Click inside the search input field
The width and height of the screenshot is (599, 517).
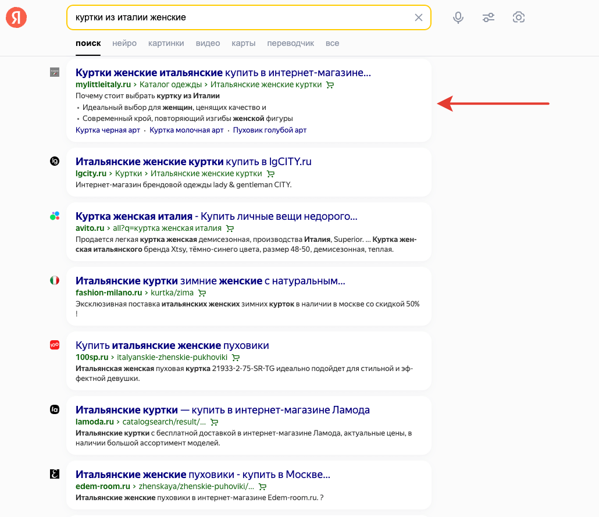click(x=233, y=17)
